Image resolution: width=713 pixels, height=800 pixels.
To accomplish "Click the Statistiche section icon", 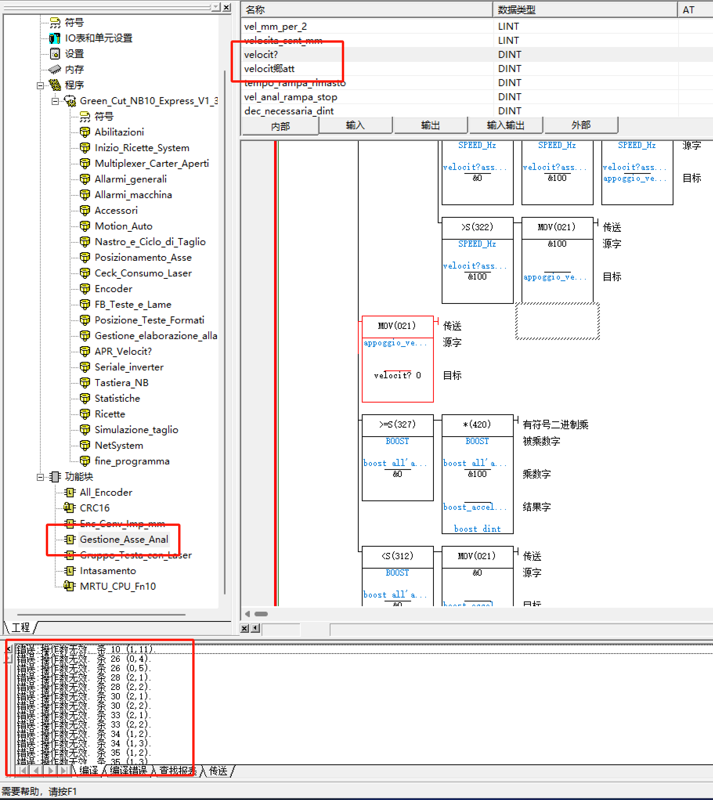I will point(85,398).
